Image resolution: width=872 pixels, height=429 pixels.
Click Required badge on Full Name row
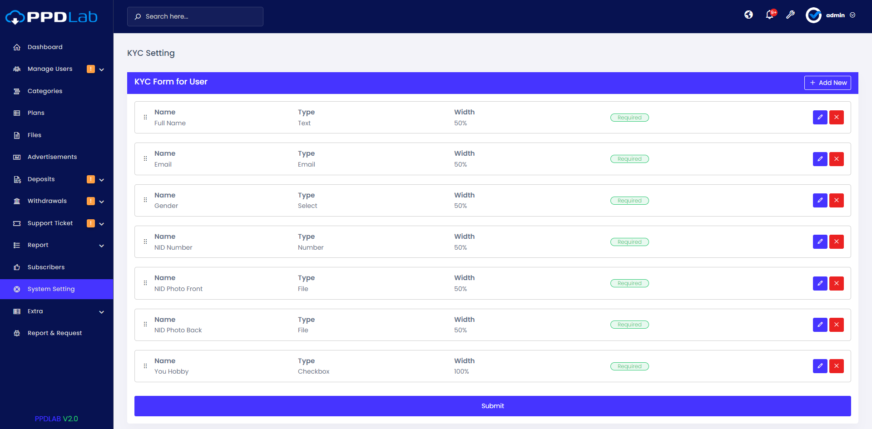pos(629,118)
